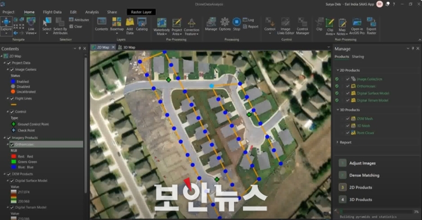This screenshot has width=422, height=220.
Task: Switch to the 3D Map view tab
Action: [127, 47]
